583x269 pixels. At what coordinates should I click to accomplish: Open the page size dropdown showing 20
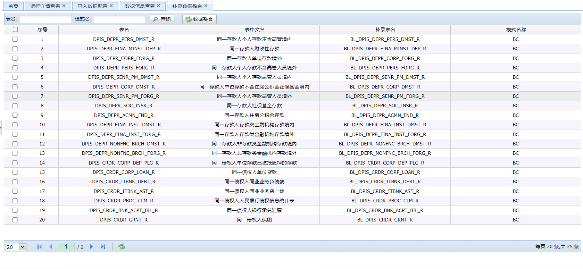pyautogui.click(x=23, y=247)
